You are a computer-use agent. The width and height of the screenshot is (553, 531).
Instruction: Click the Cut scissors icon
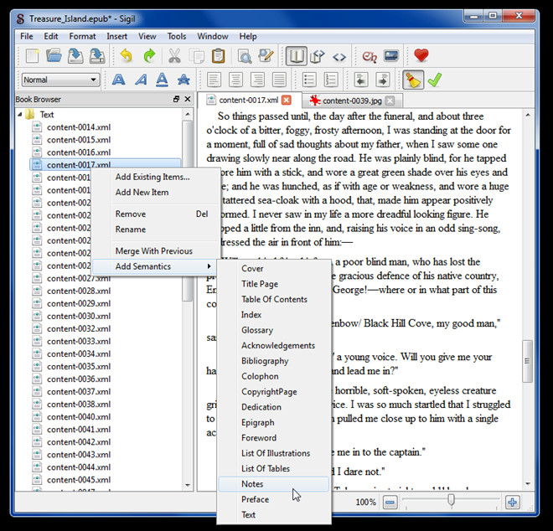[x=174, y=56]
